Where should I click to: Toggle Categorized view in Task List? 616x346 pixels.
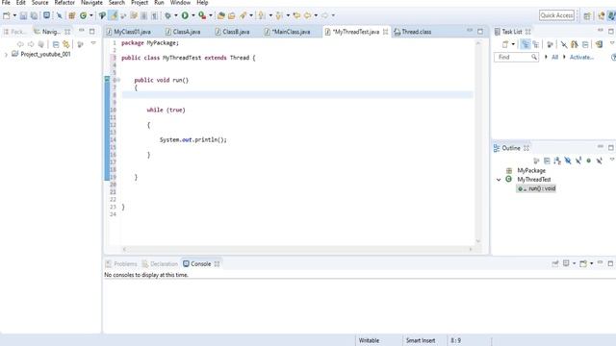coord(526,44)
